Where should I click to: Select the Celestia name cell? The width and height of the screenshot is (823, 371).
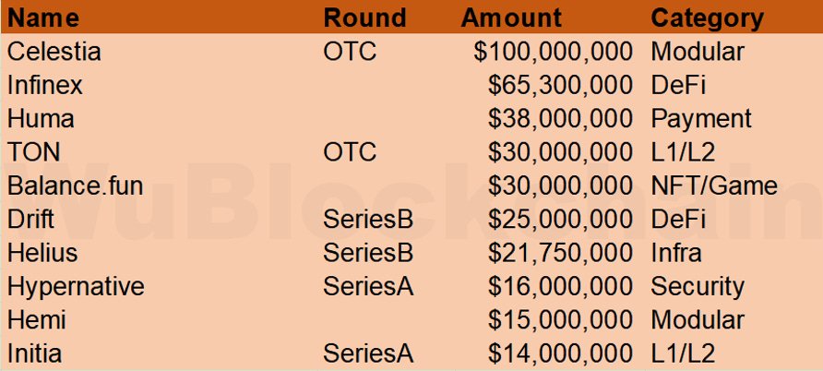coord(54,52)
